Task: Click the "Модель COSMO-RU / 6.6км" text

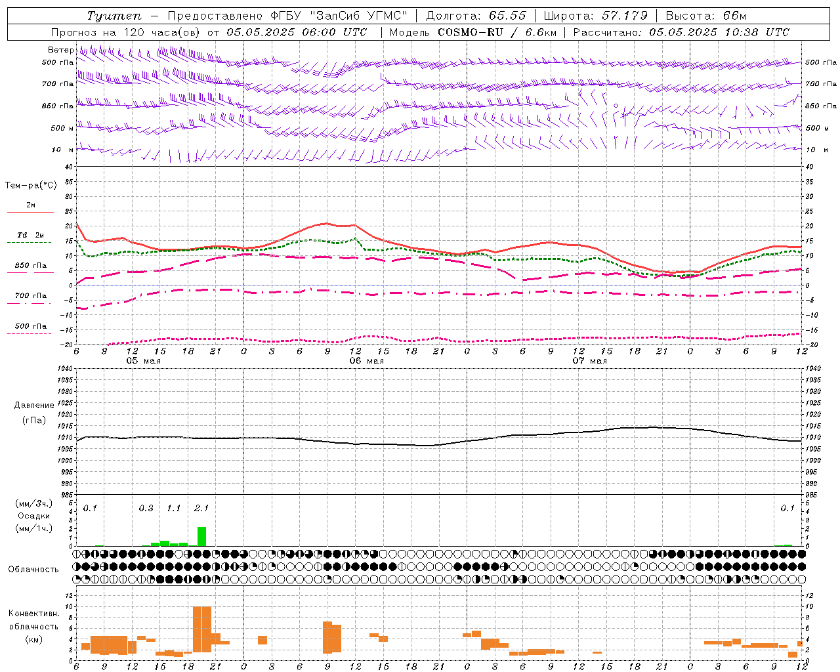Action: (473, 32)
